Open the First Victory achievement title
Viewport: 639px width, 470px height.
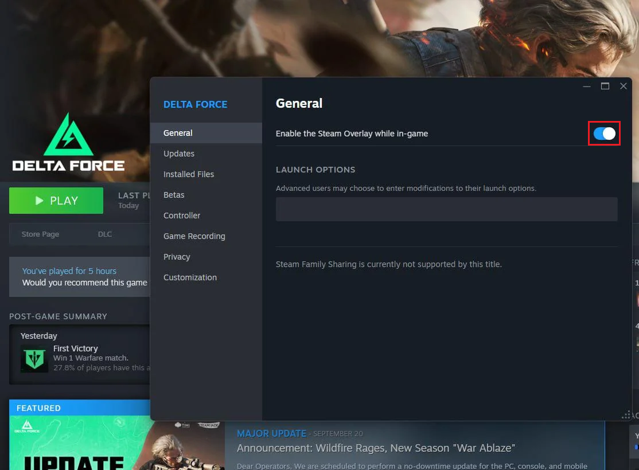[x=75, y=348]
